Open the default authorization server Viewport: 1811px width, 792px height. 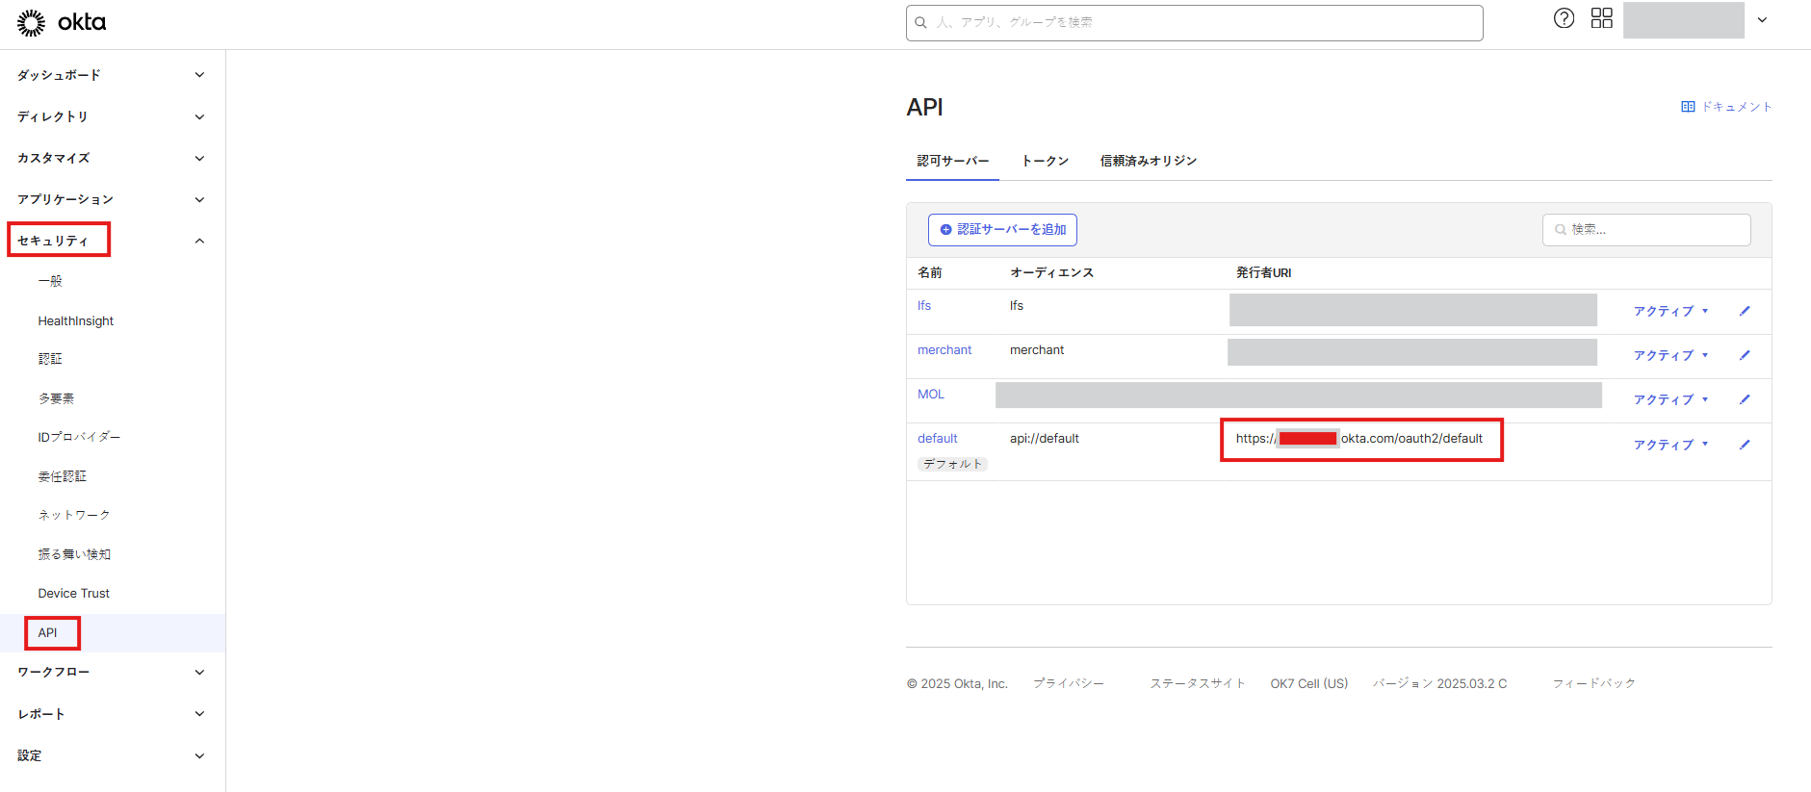pyautogui.click(x=937, y=438)
